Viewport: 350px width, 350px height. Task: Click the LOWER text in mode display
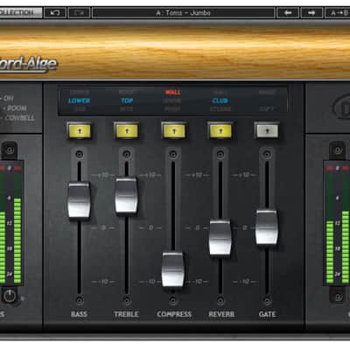click(79, 101)
